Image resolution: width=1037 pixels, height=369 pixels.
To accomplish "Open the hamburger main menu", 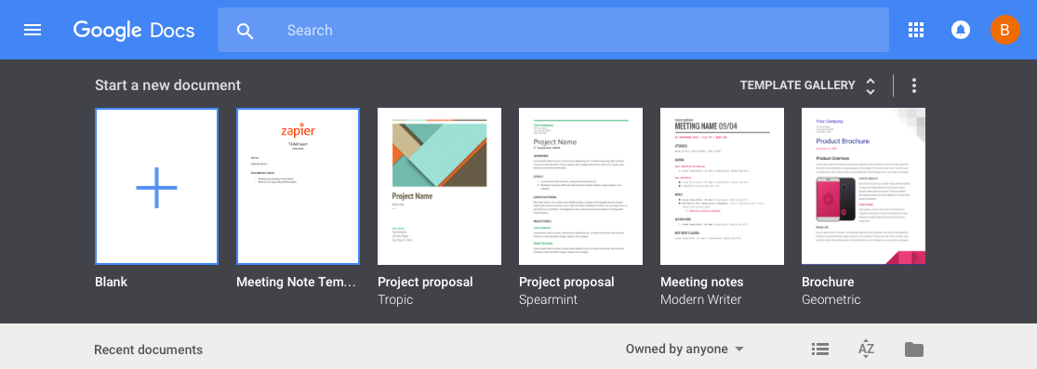I will pyautogui.click(x=33, y=30).
